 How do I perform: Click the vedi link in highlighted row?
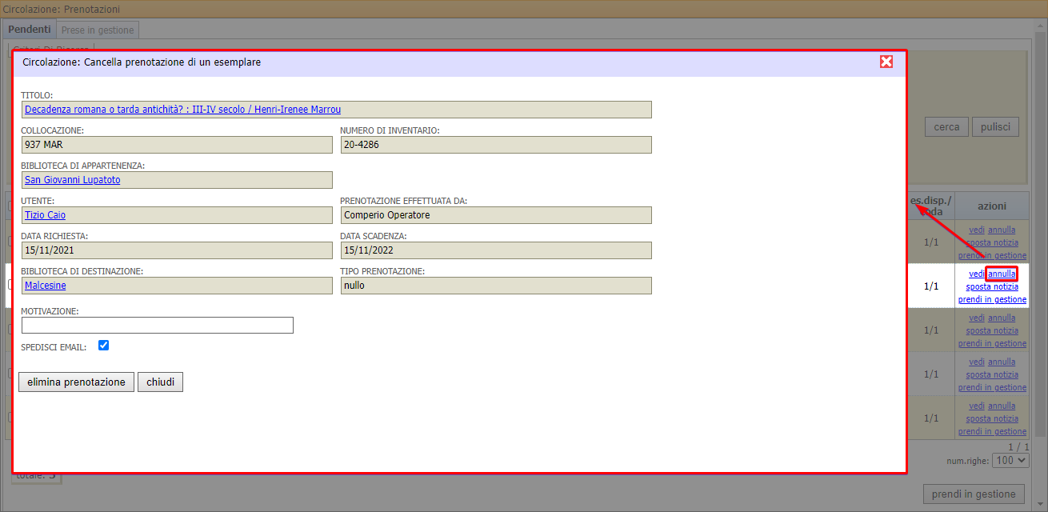point(975,274)
